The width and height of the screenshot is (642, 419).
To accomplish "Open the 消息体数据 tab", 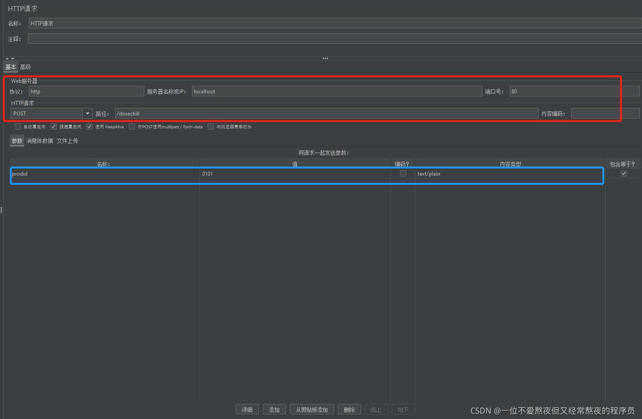I will 40,141.
